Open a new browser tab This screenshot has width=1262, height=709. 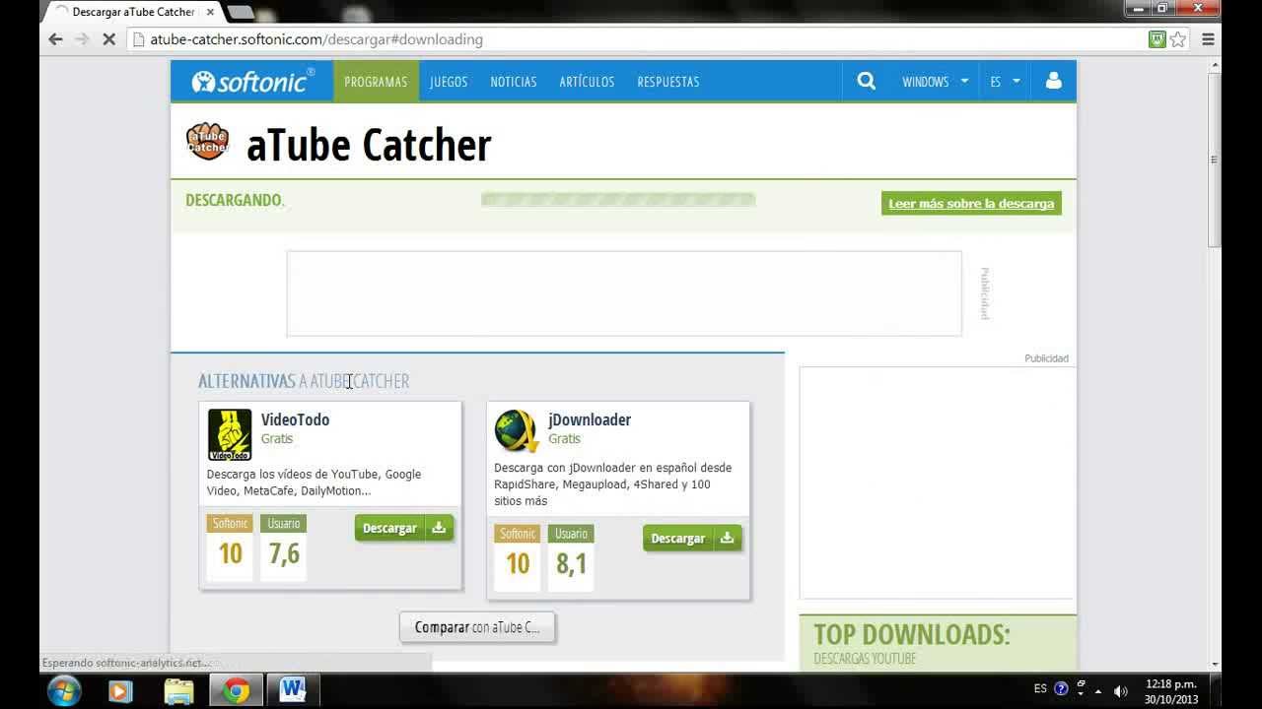click(240, 12)
